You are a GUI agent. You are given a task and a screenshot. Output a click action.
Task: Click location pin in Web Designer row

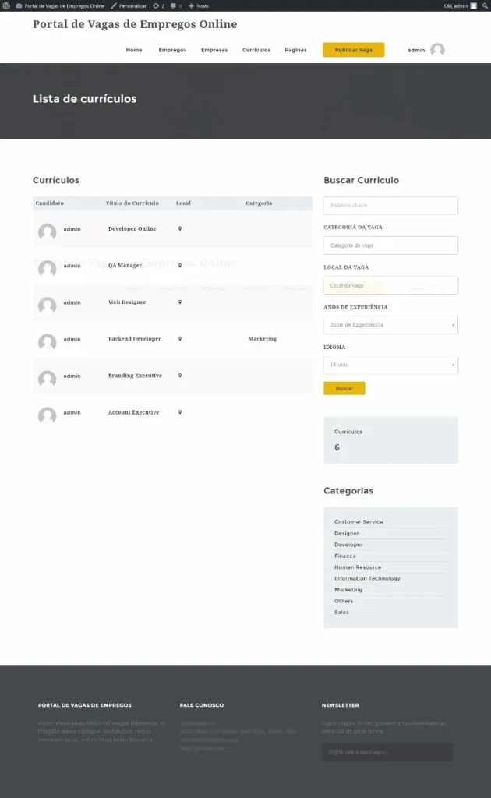pos(179,302)
